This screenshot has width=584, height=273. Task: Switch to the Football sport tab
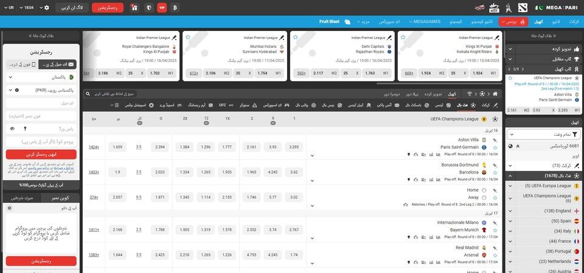467,105
